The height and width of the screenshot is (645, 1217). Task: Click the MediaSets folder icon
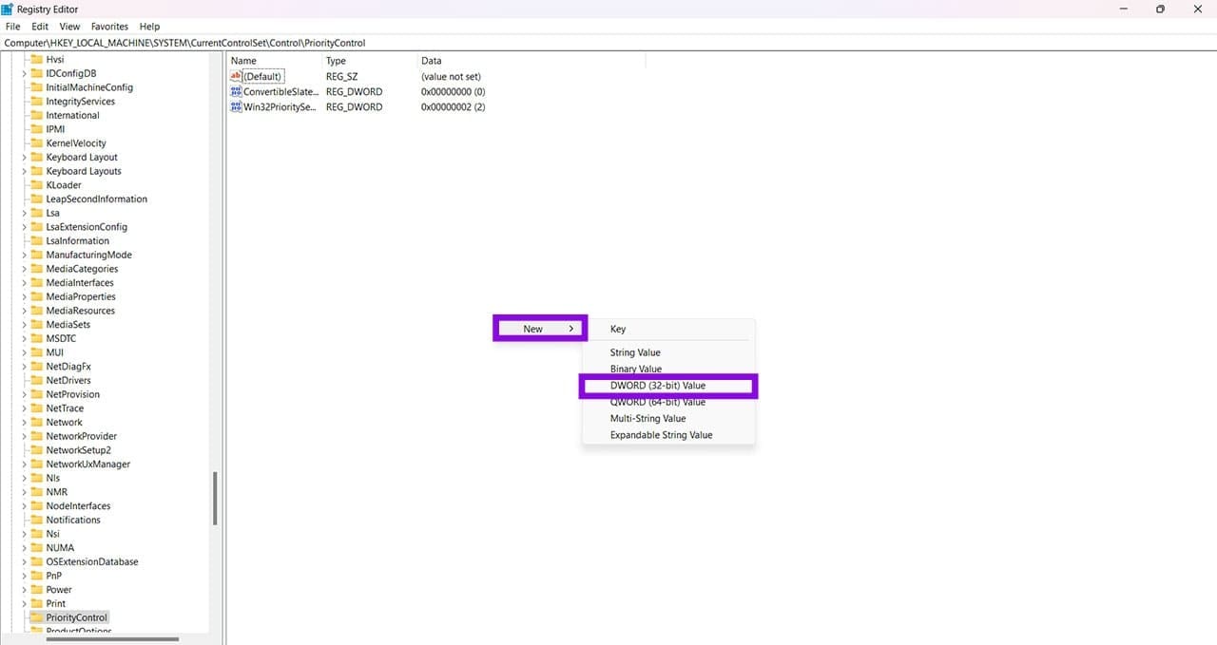pyautogui.click(x=37, y=324)
